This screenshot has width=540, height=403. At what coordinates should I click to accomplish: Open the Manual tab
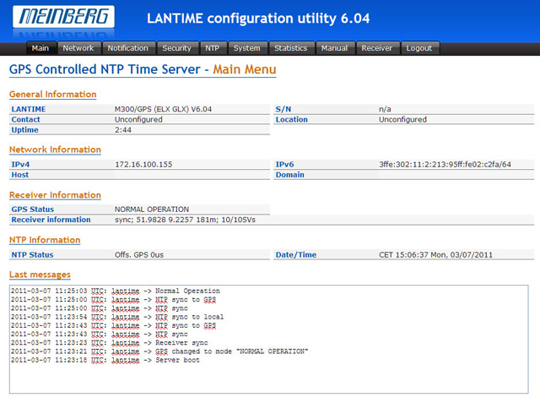coord(335,48)
